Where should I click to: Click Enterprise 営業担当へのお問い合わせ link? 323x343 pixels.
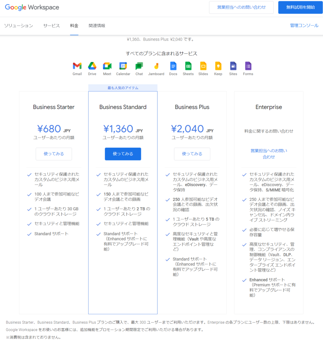point(269,154)
